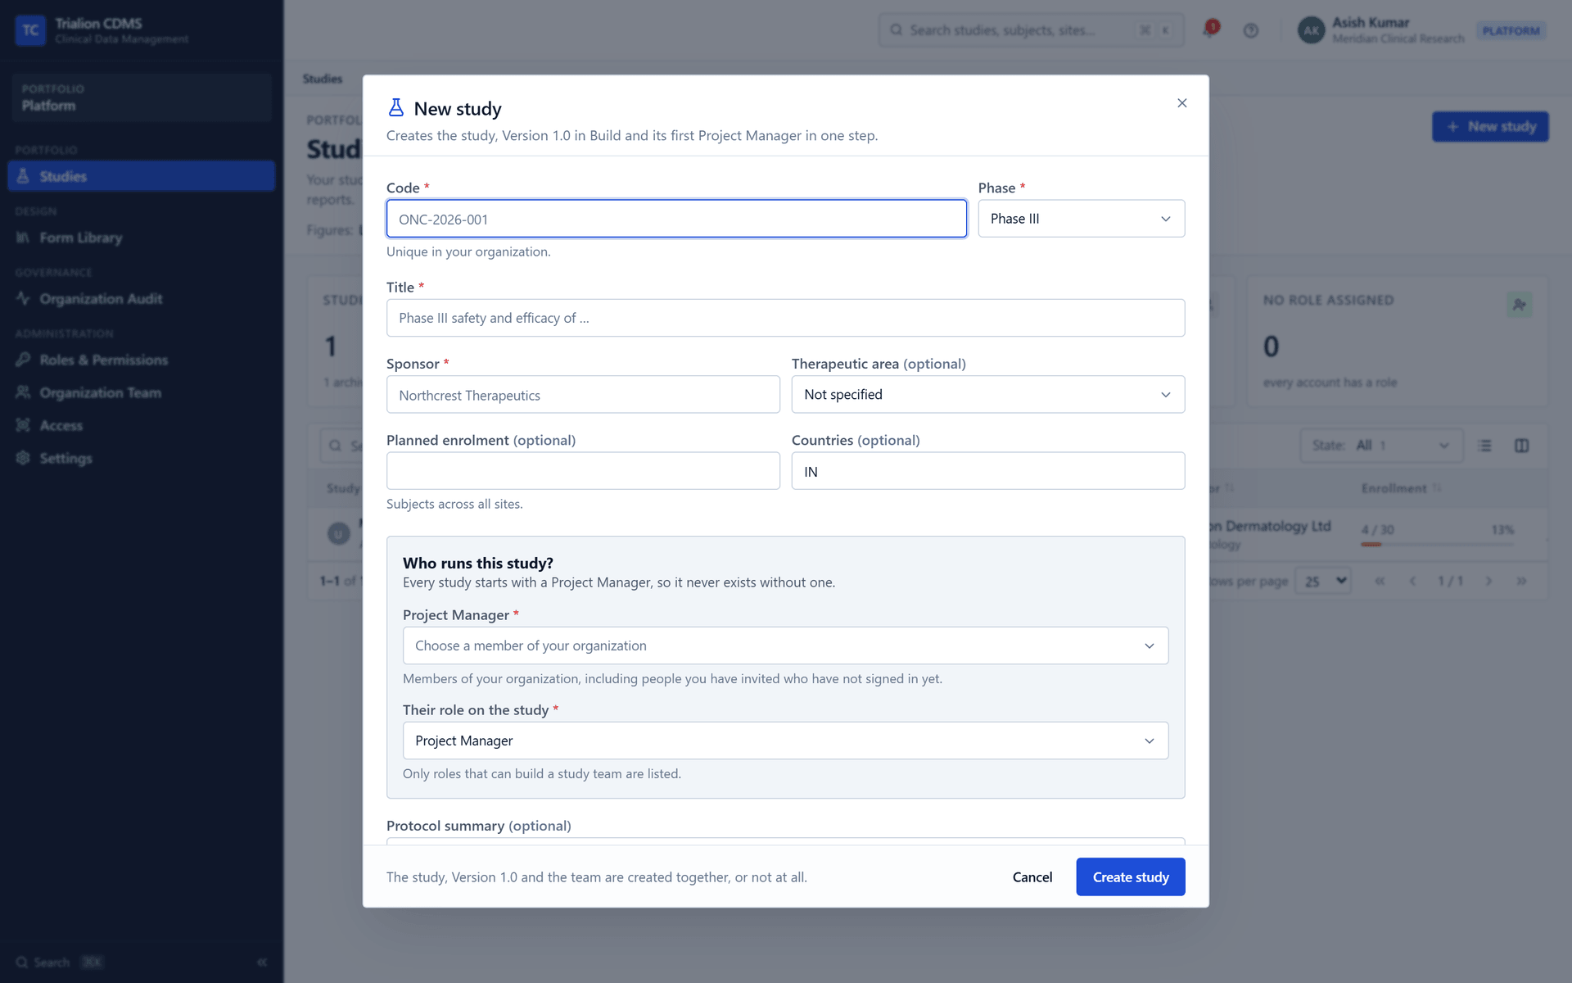Image resolution: width=1572 pixels, height=983 pixels.
Task: Open Access in the sidebar
Action: [142, 425]
